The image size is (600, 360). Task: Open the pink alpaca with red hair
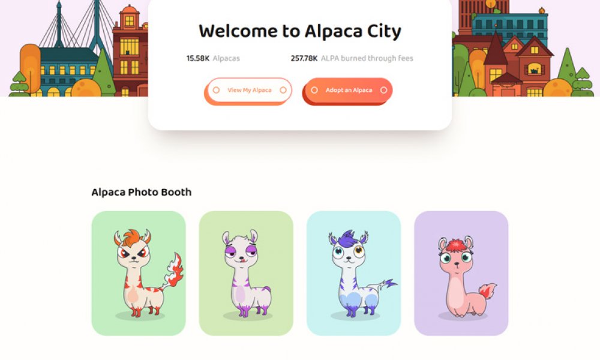[x=461, y=273]
